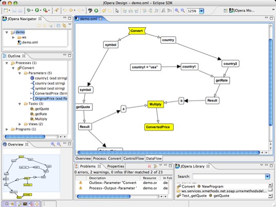Click the country1 = "usa" node
276x207 pixels.
pyautogui.click(x=145, y=67)
